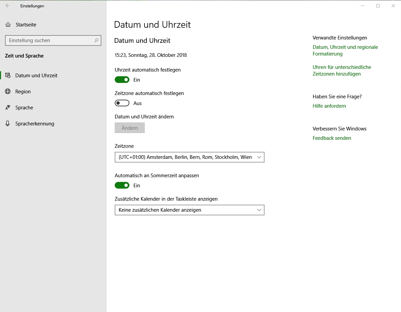Click the Region globe icon
The height and width of the screenshot is (312, 401).
8,92
